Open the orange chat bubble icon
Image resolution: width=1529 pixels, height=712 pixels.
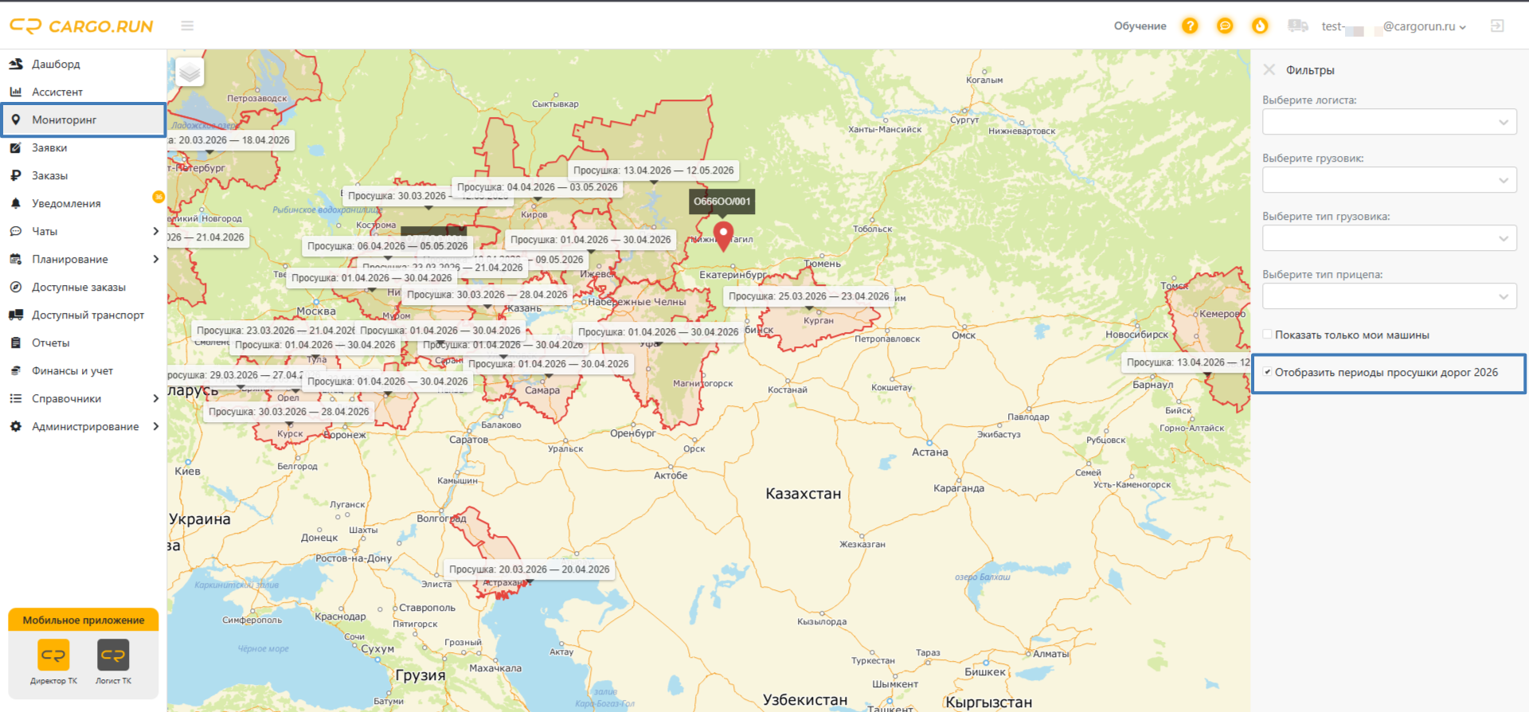pyautogui.click(x=1225, y=26)
